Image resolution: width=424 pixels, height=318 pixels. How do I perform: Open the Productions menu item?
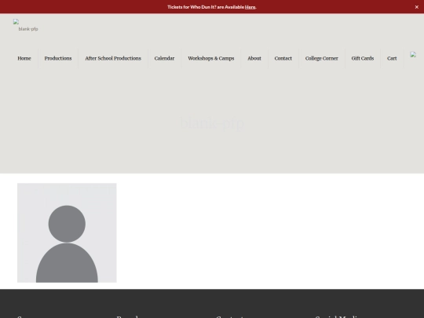tap(58, 58)
